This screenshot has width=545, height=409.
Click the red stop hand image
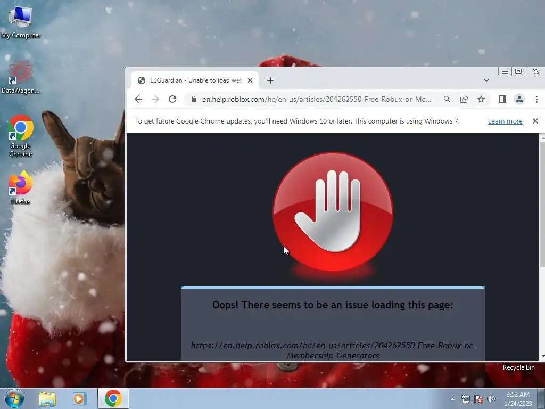pos(333,212)
